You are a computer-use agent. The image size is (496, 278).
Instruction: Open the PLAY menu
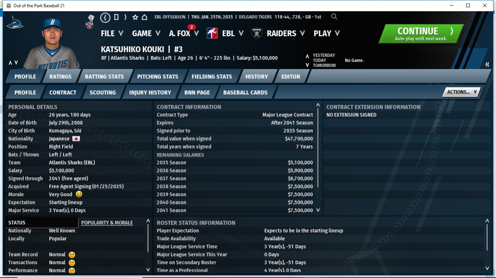[327, 33]
